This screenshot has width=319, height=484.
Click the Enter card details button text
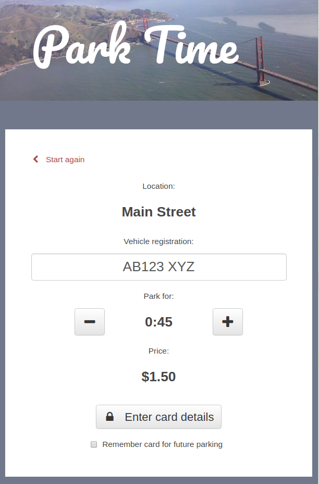[169, 417]
